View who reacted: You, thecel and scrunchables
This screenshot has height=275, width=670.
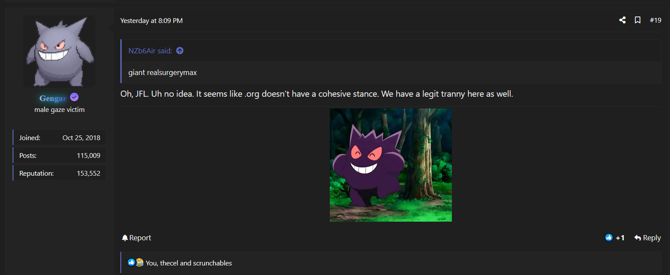[189, 263]
